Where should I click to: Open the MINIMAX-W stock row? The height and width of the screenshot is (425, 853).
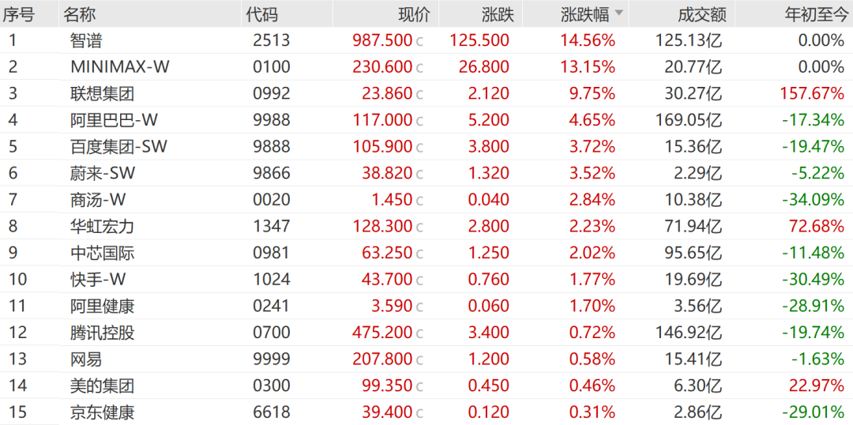(426, 66)
